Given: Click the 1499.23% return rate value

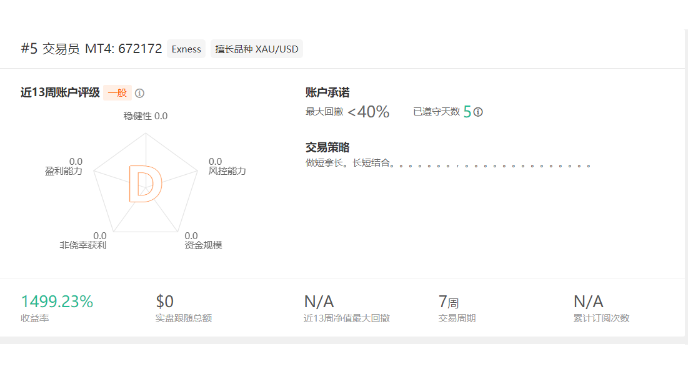Looking at the screenshot, I should [57, 302].
